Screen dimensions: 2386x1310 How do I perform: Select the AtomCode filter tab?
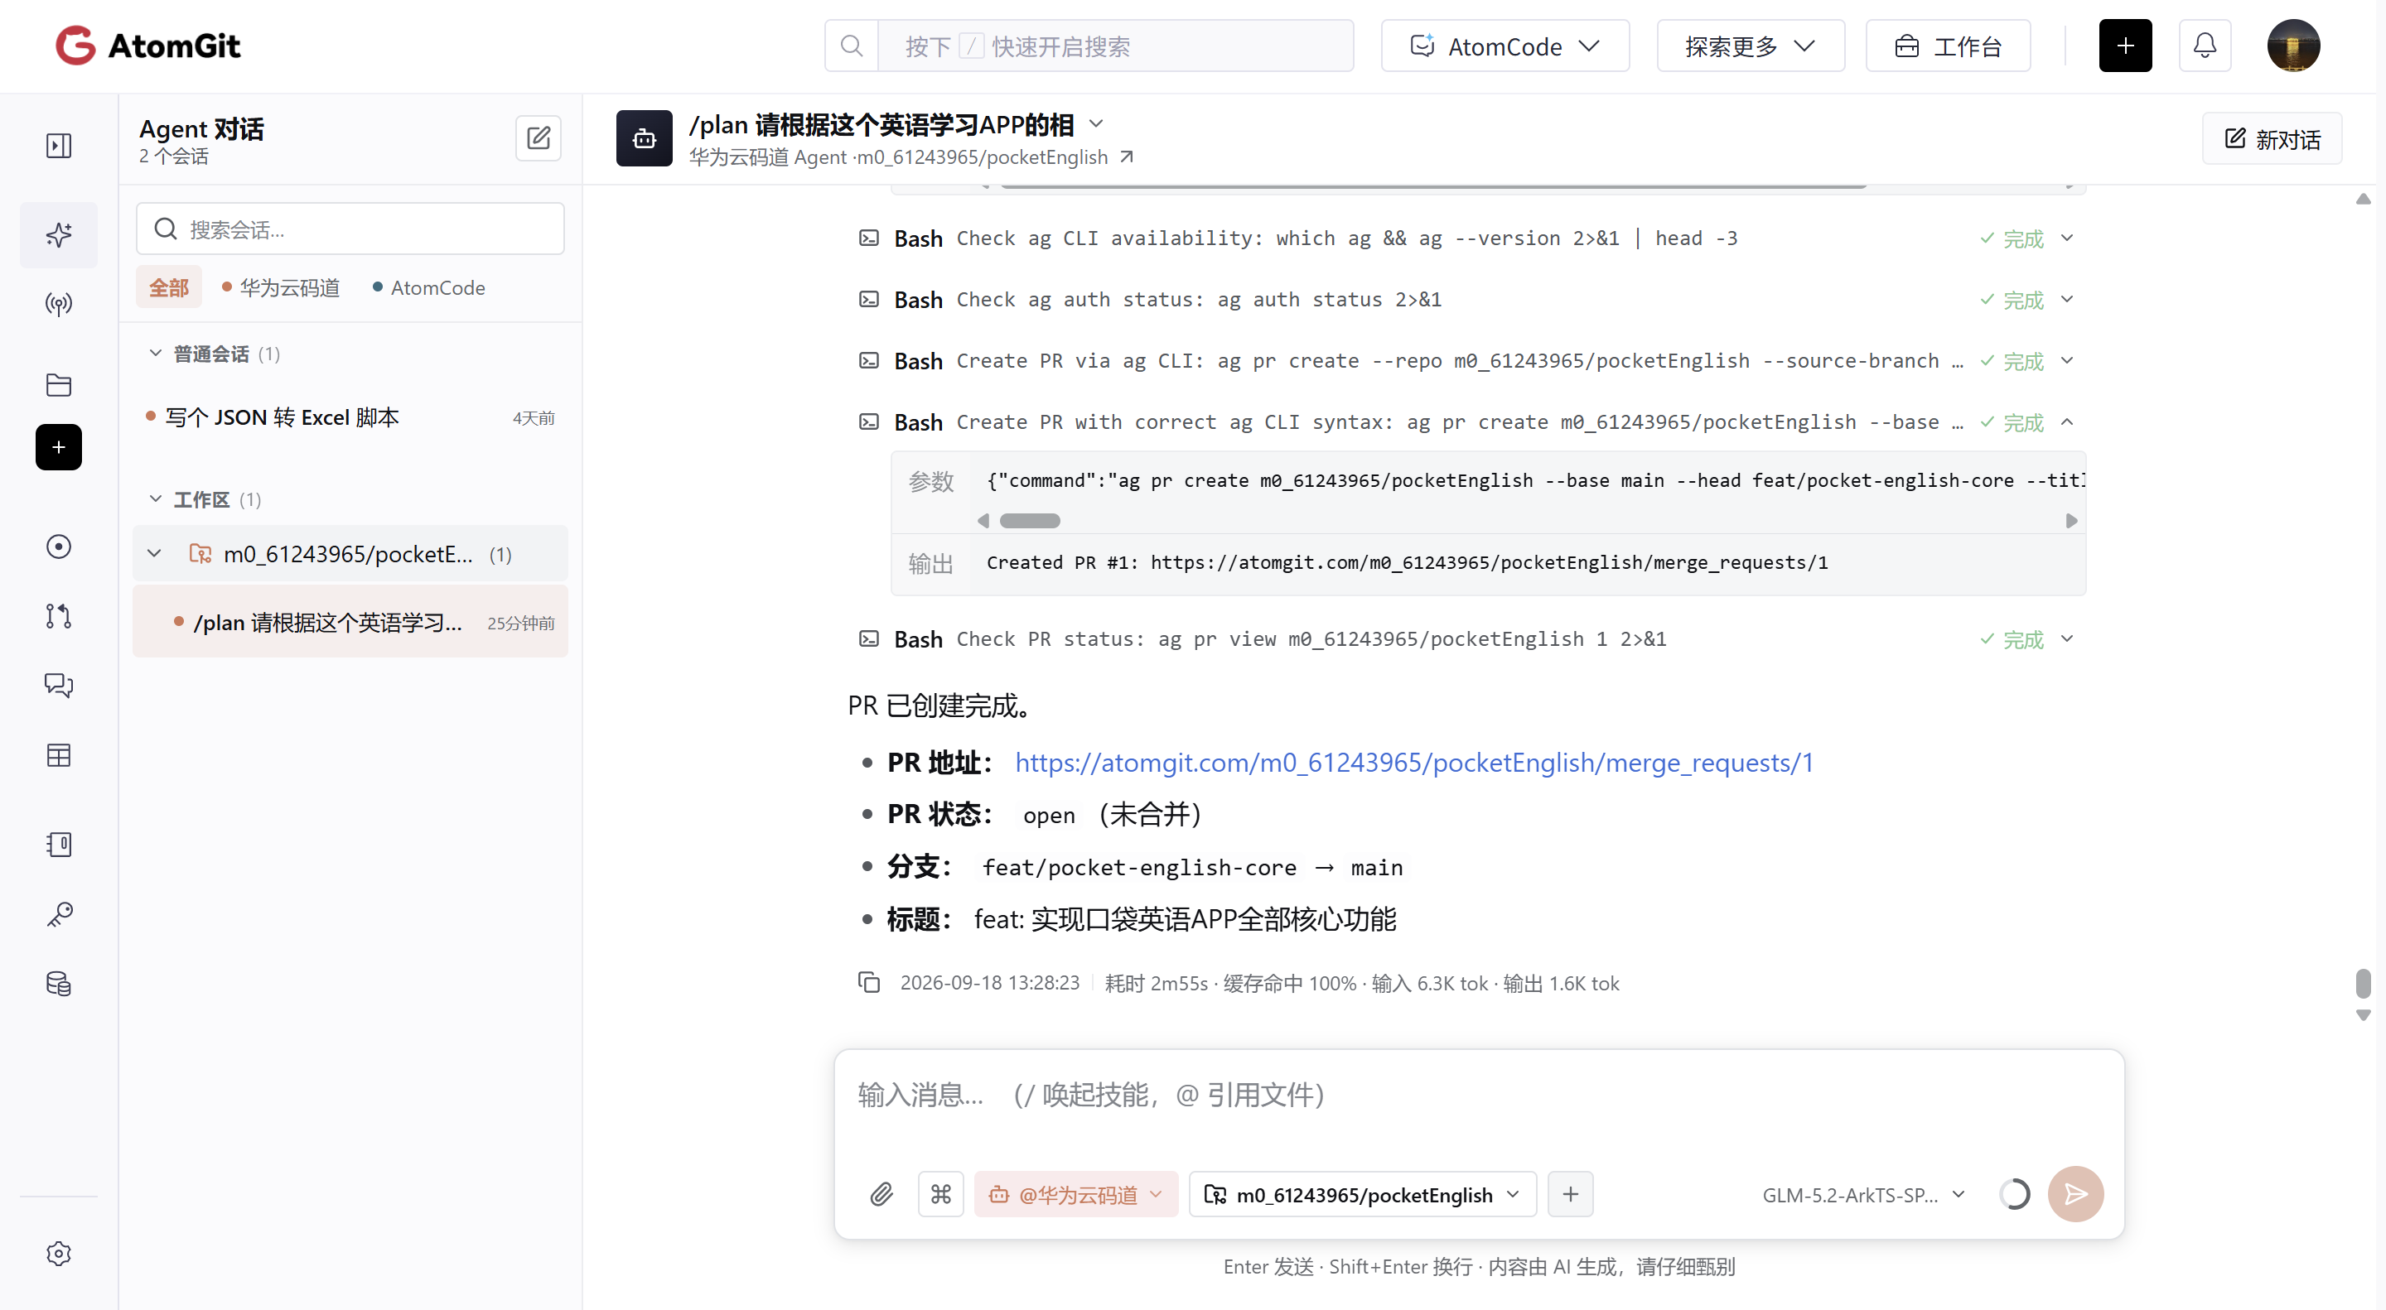pos(429,288)
